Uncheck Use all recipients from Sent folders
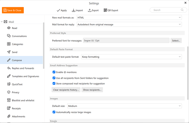Viewport: 189px width, 123px height. tap(54, 78)
